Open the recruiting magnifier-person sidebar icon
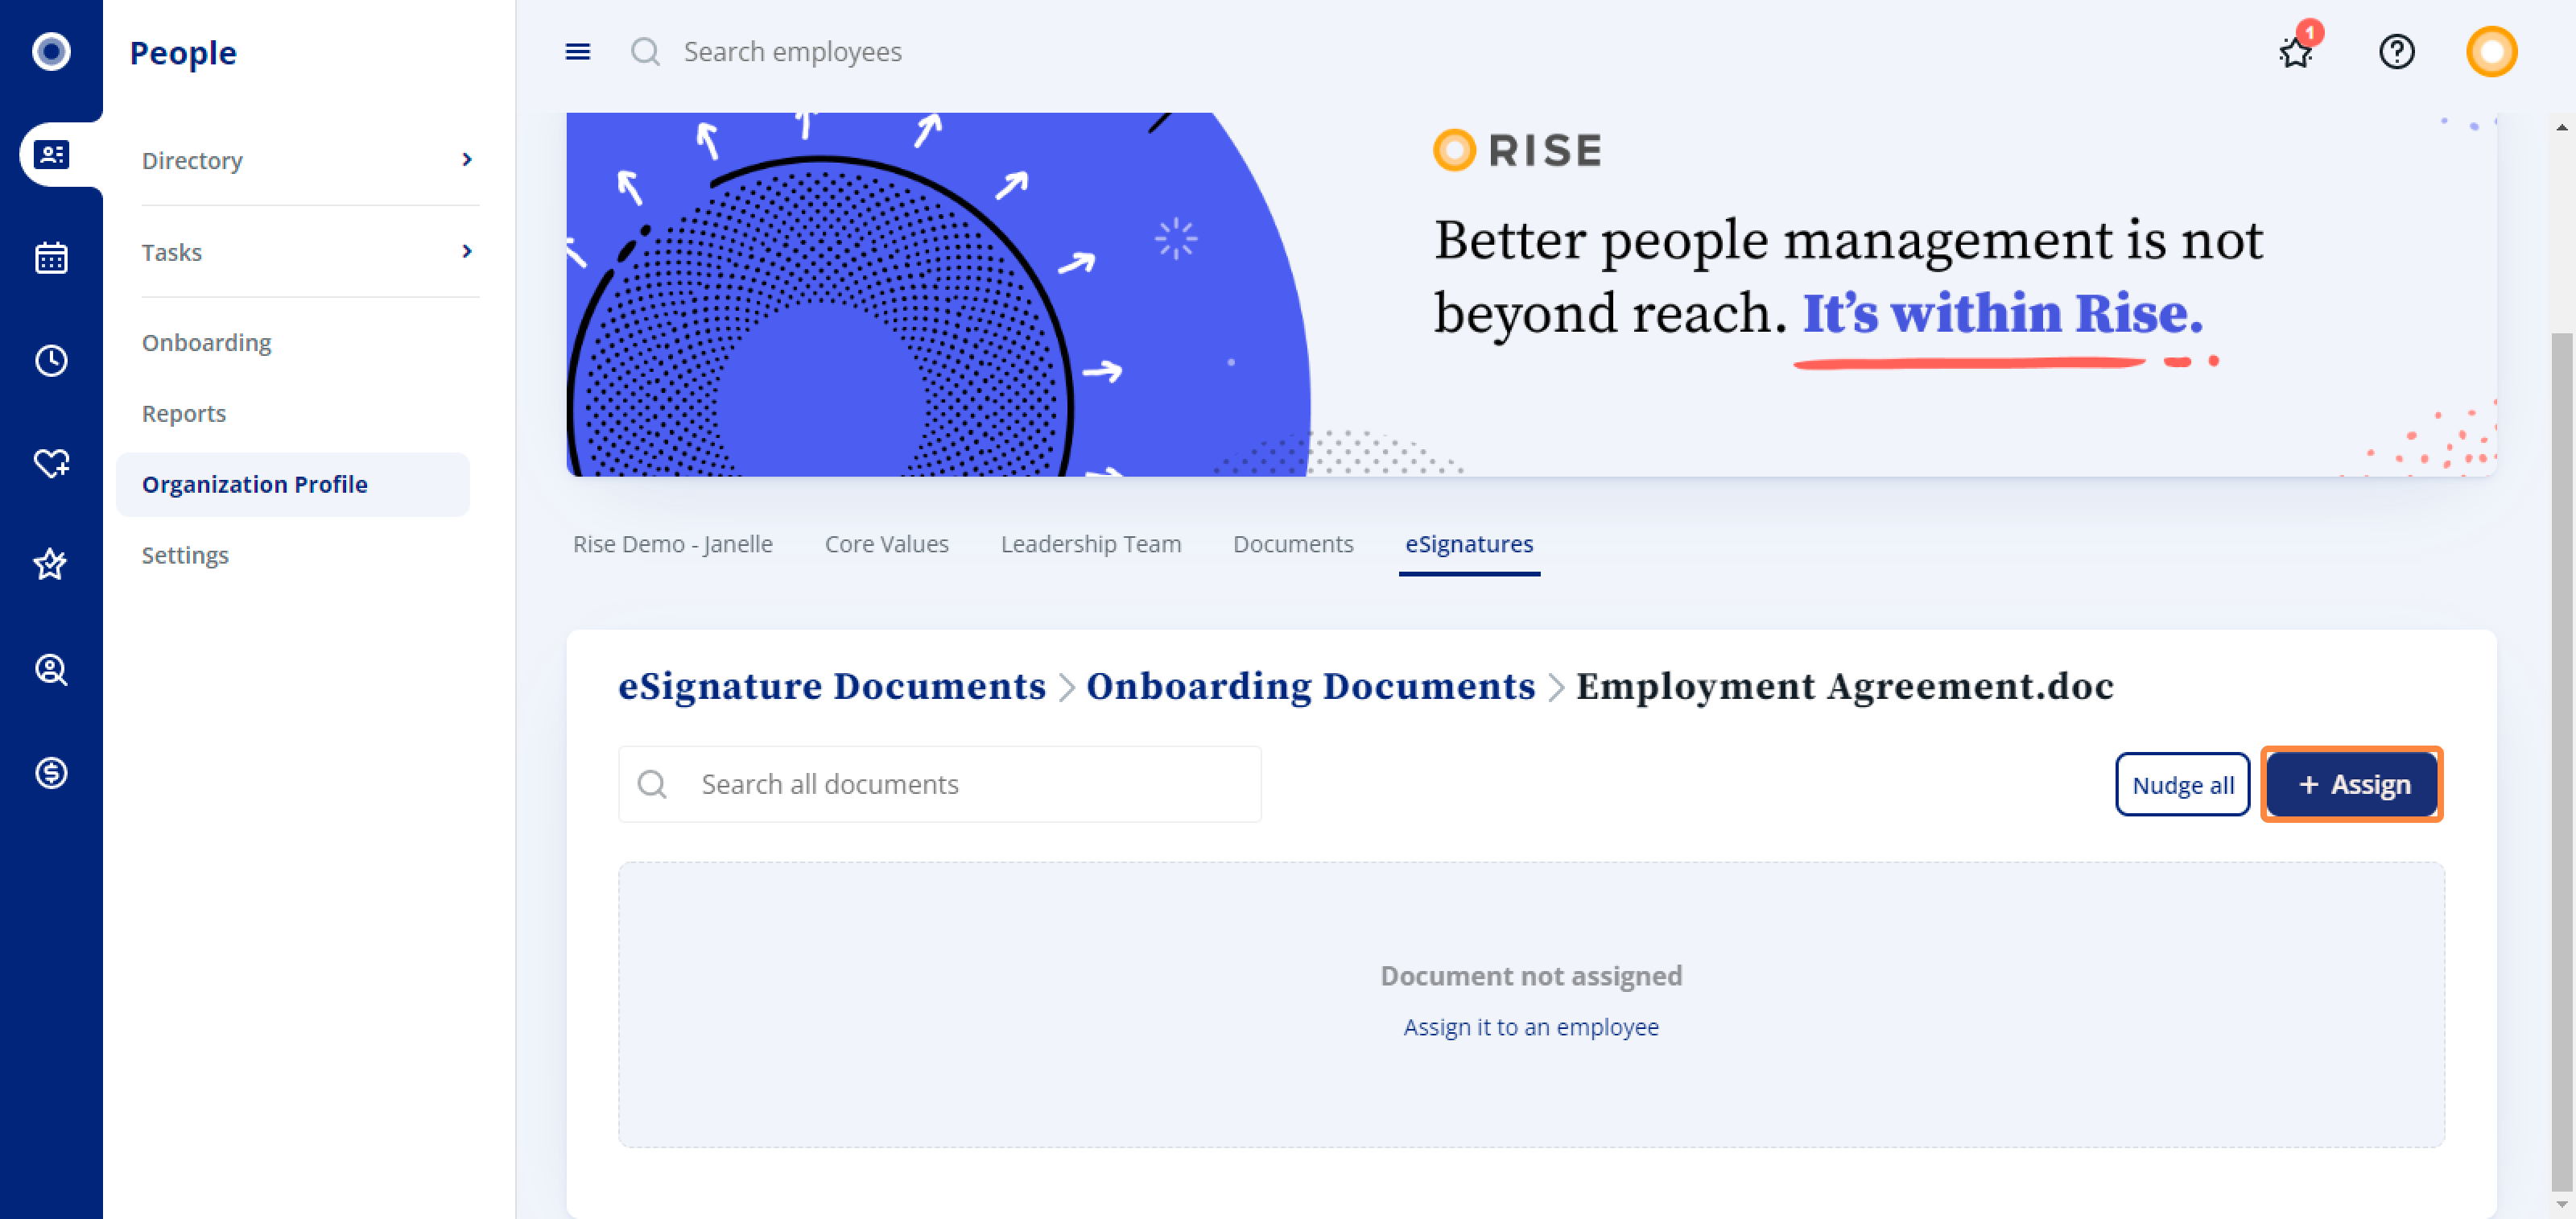The height and width of the screenshot is (1219, 2576). (x=51, y=669)
